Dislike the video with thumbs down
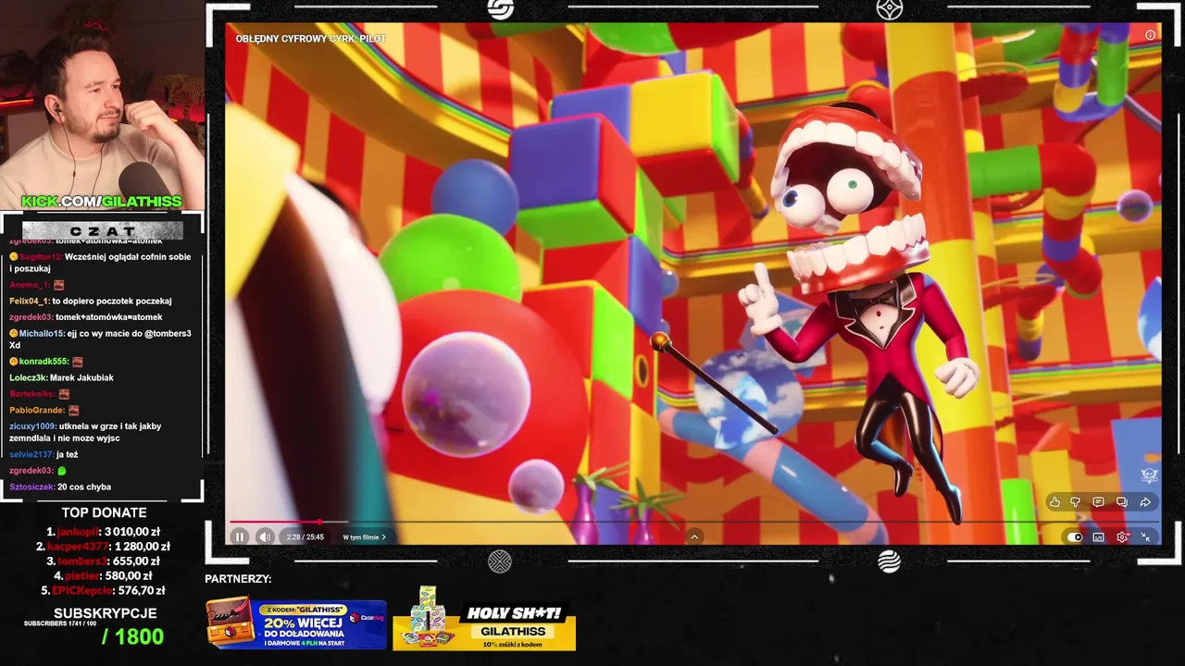Viewport: 1185px width, 666px height. point(1076,502)
